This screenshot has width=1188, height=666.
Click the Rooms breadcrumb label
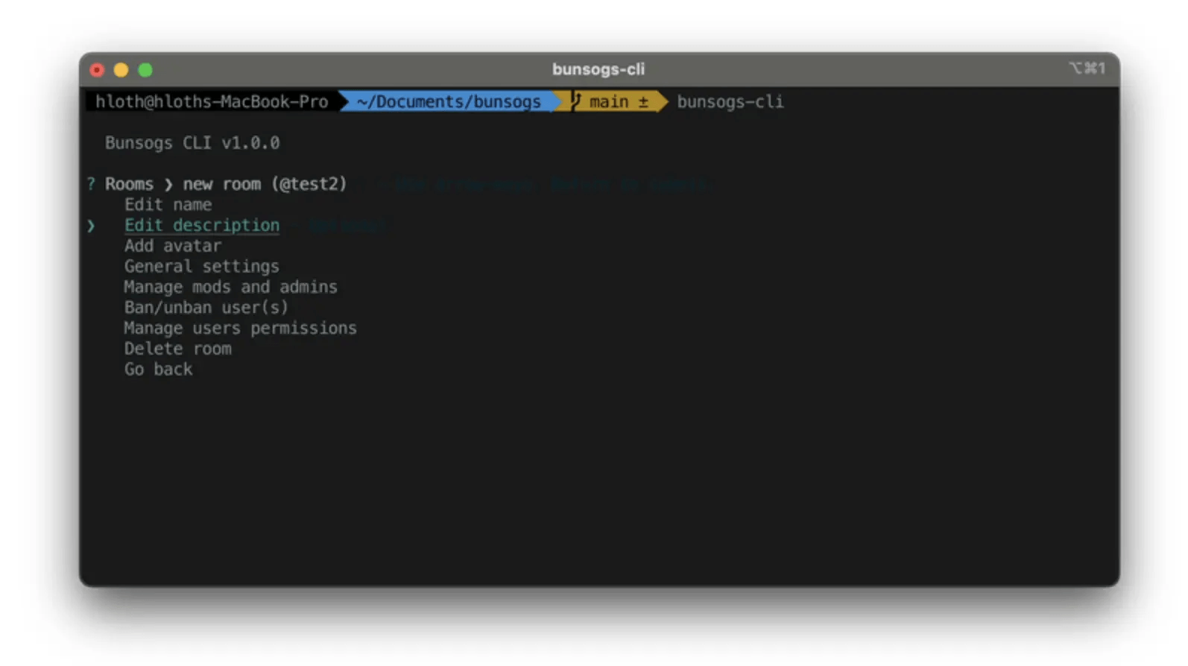click(129, 184)
